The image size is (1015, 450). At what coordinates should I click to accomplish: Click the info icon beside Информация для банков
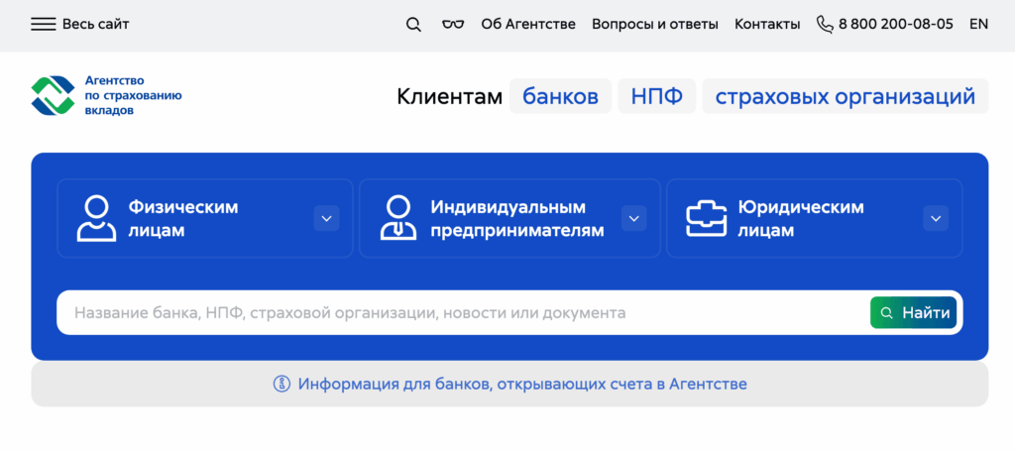tap(282, 384)
